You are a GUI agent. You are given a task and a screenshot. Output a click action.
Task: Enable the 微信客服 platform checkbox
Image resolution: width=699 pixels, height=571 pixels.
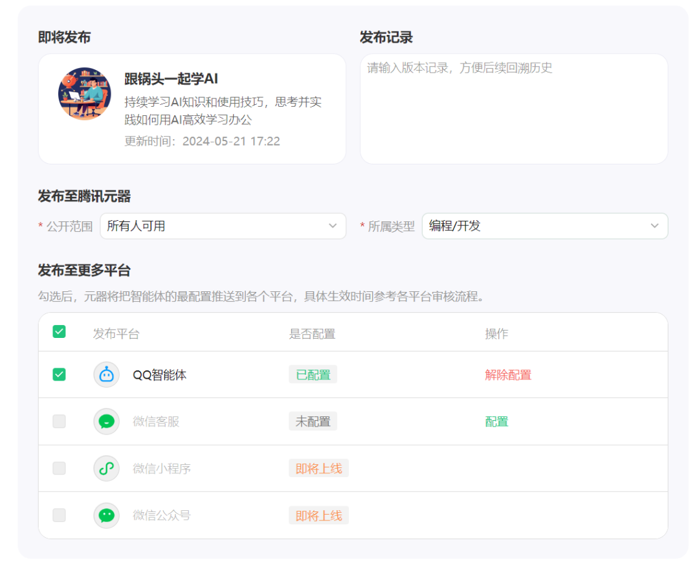coord(59,421)
